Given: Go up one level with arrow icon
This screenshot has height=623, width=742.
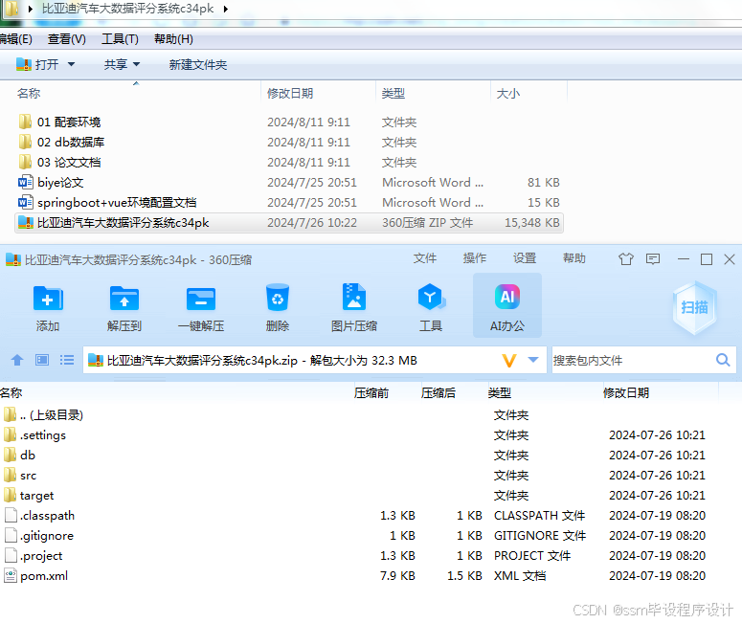Looking at the screenshot, I should (17, 361).
